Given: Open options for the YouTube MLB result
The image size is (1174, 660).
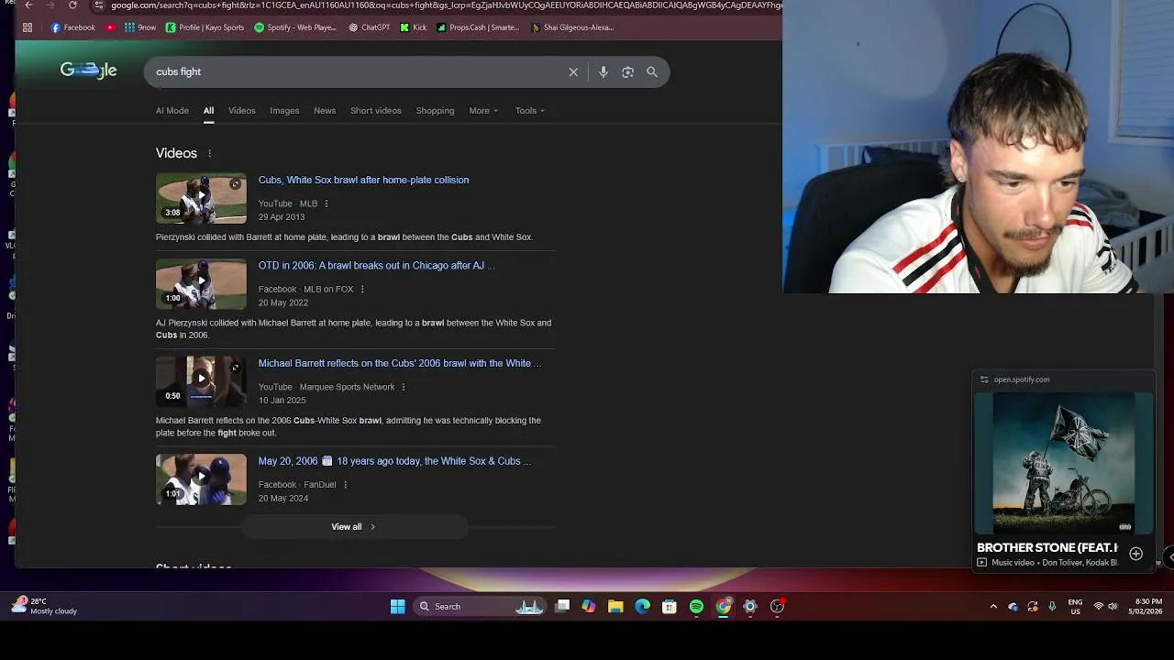Looking at the screenshot, I should click(x=326, y=203).
